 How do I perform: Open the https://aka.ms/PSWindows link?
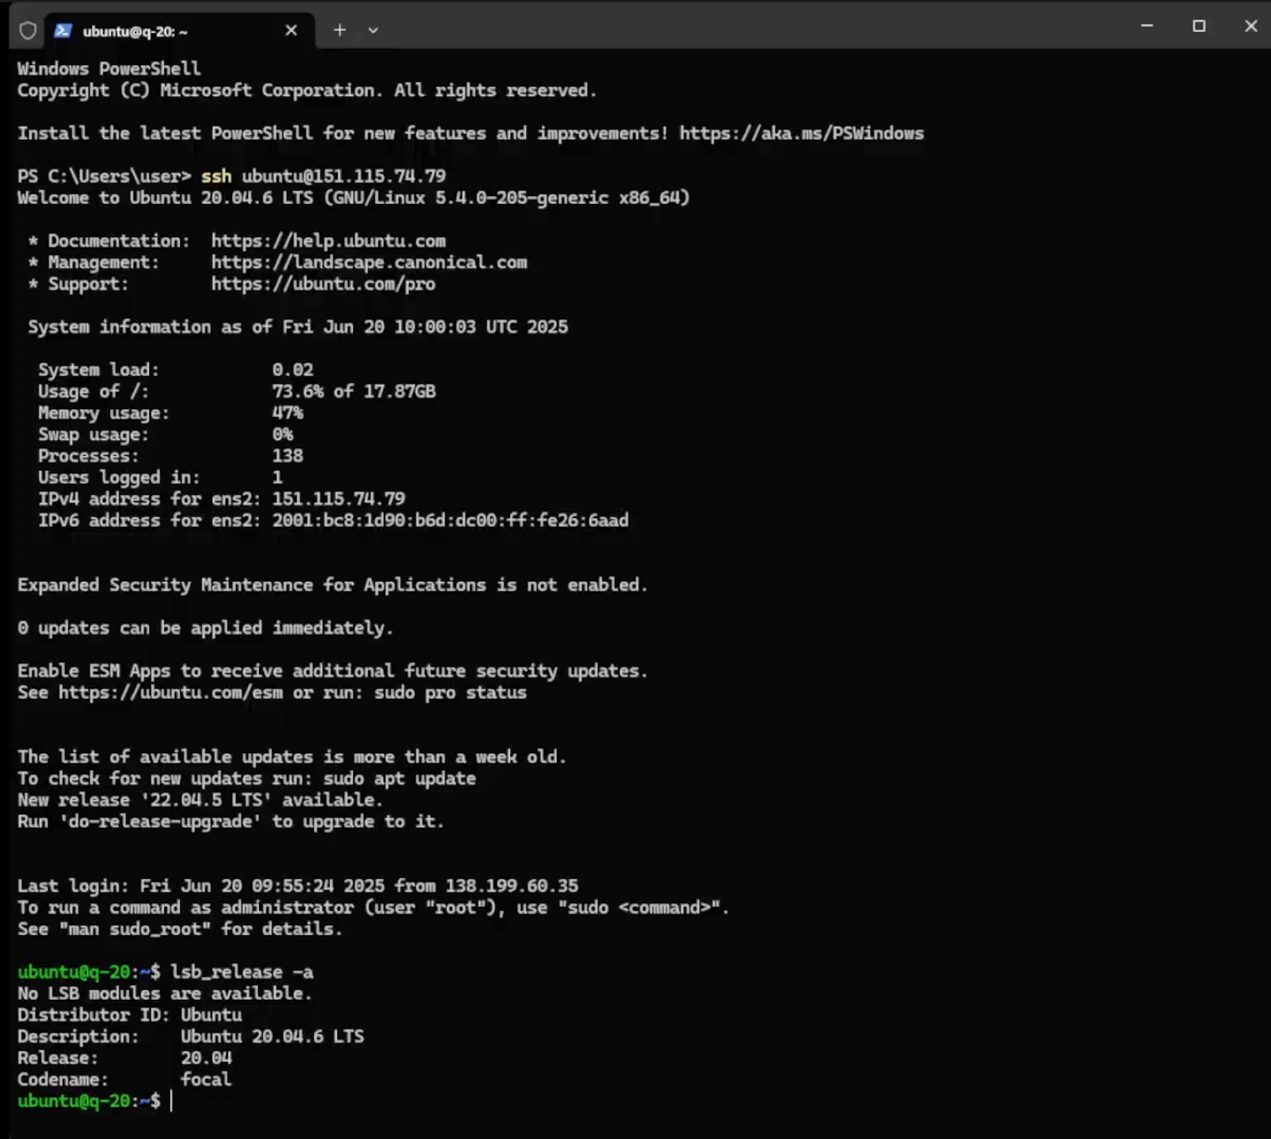coord(802,133)
